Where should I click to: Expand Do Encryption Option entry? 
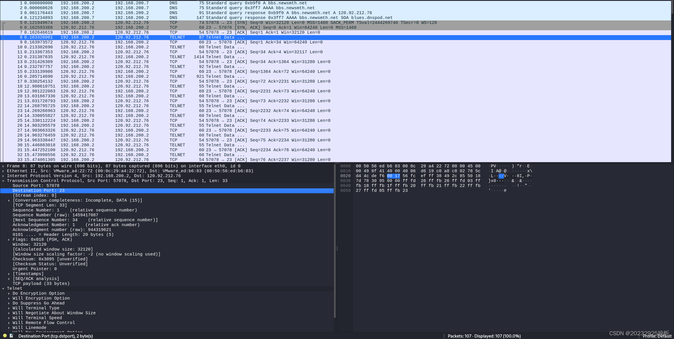pyautogui.click(x=9, y=293)
